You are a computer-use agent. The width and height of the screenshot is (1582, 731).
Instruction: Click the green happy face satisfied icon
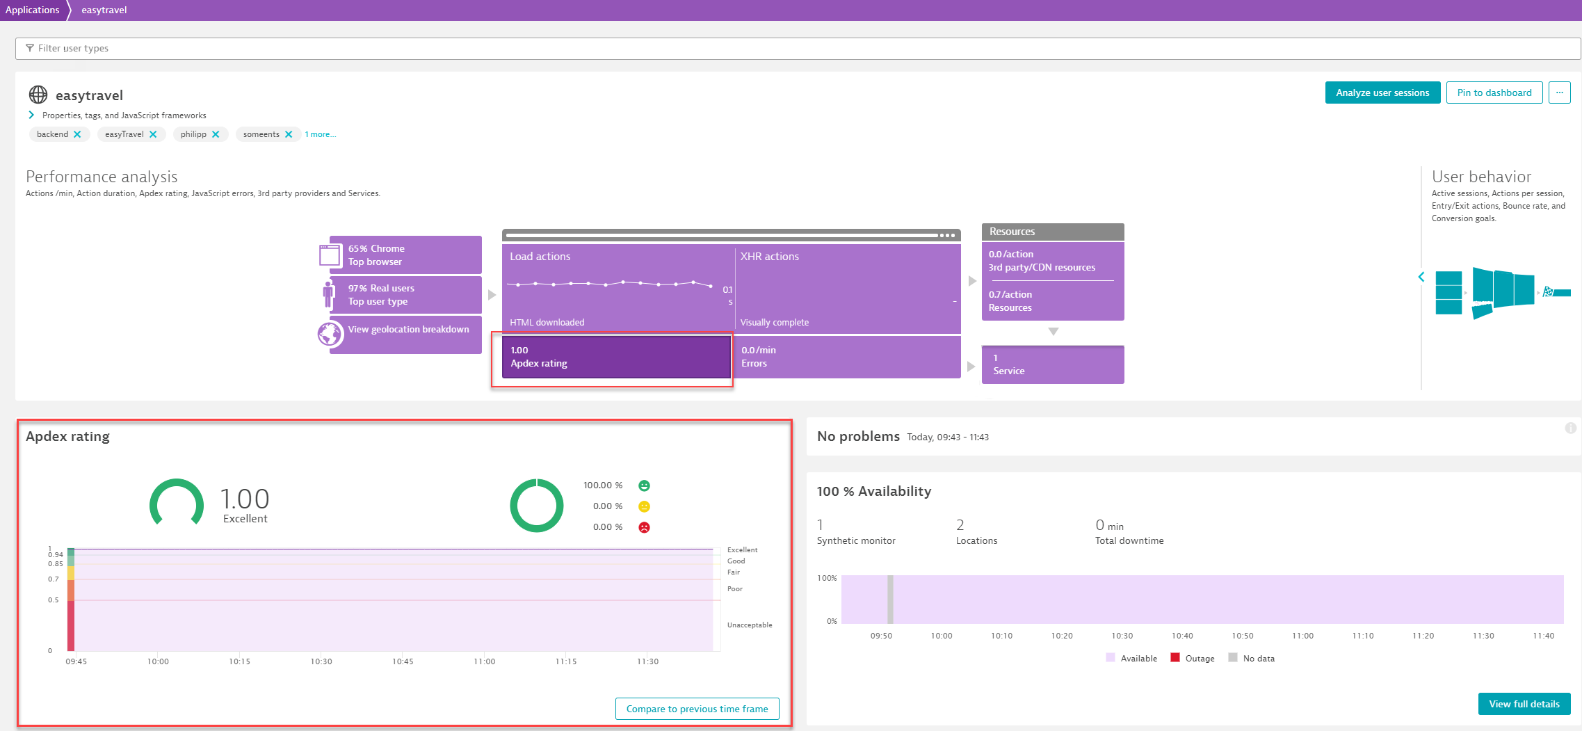coord(644,485)
